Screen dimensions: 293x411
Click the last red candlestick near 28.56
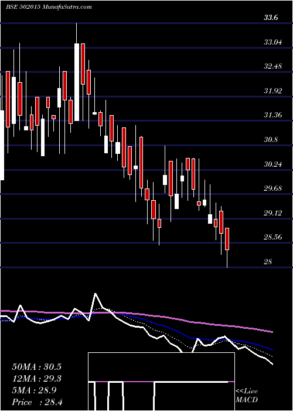click(x=227, y=239)
